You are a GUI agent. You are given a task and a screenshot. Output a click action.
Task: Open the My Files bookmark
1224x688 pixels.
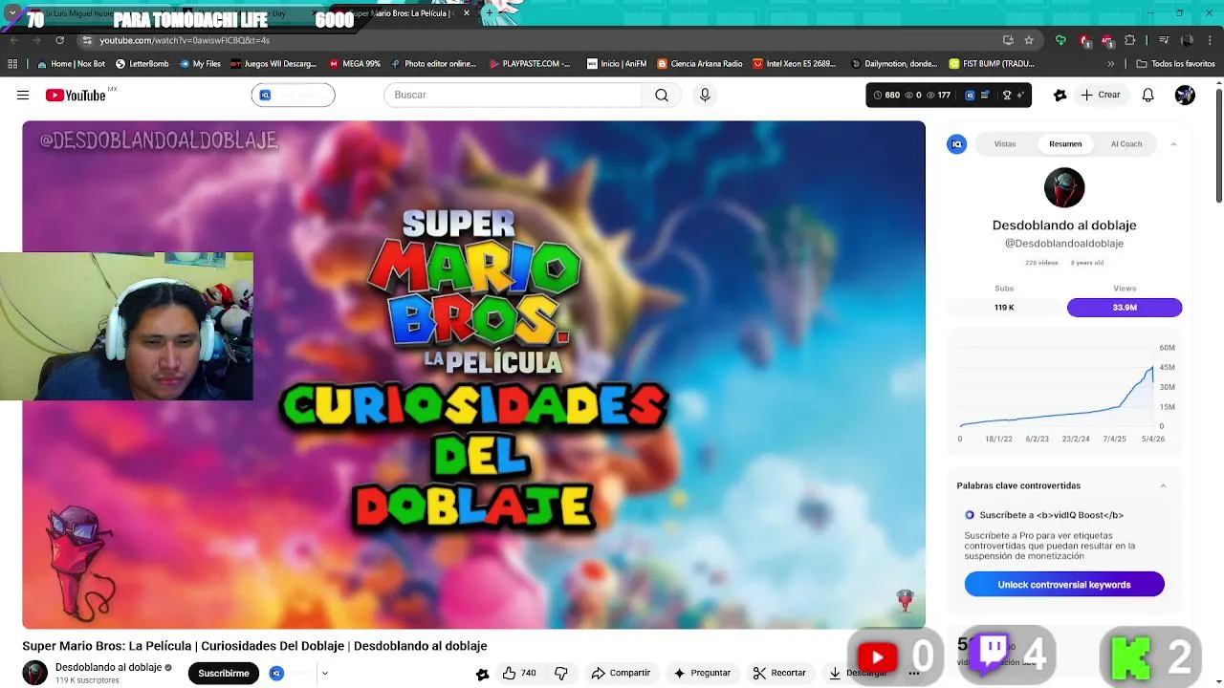200,64
